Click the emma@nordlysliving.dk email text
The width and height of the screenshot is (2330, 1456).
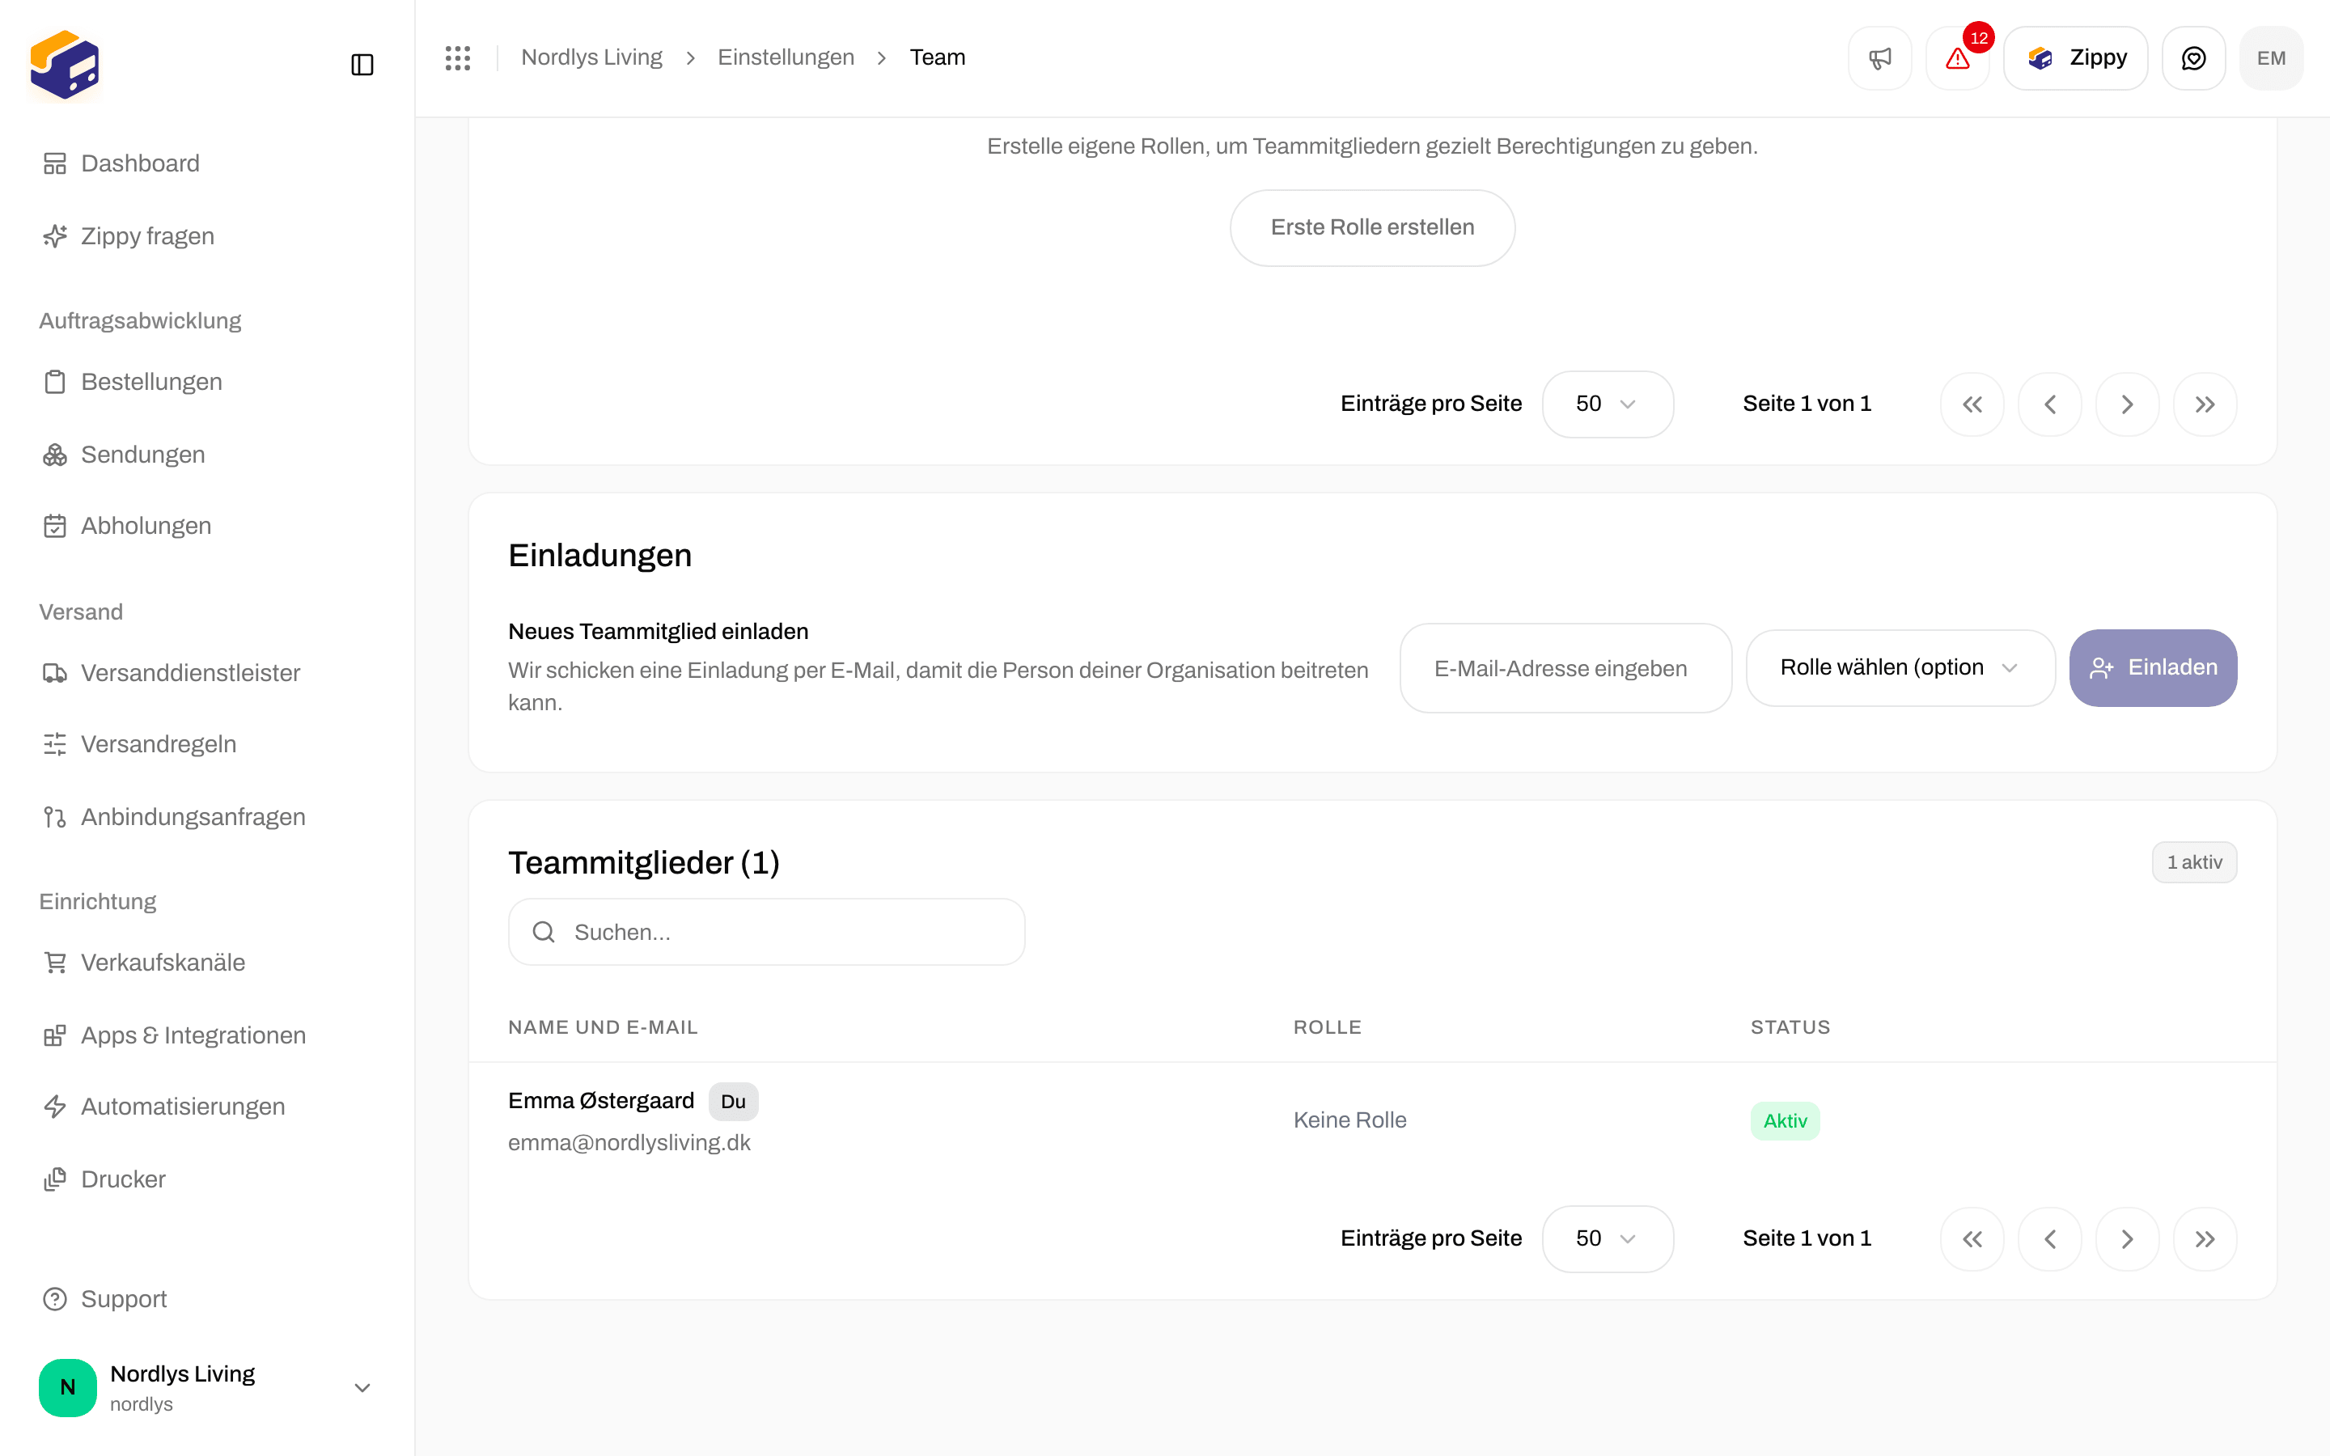[x=629, y=1143]
